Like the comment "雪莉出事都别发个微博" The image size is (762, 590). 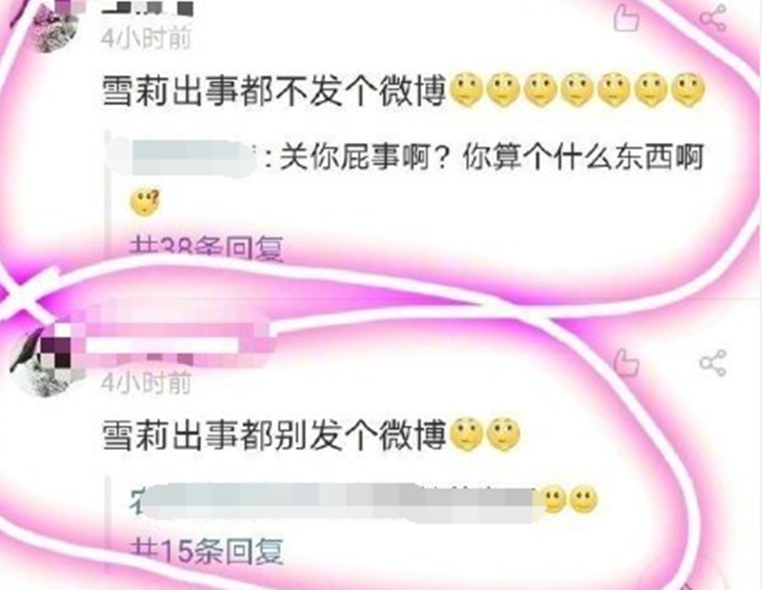(x=626, y=362)
